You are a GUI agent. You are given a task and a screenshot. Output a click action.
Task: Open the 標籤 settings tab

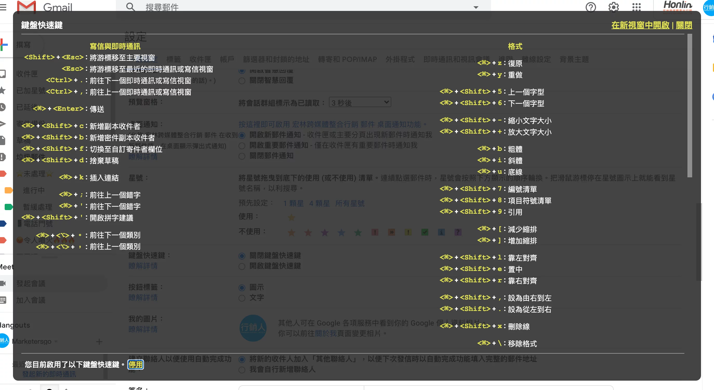point(174,59)
